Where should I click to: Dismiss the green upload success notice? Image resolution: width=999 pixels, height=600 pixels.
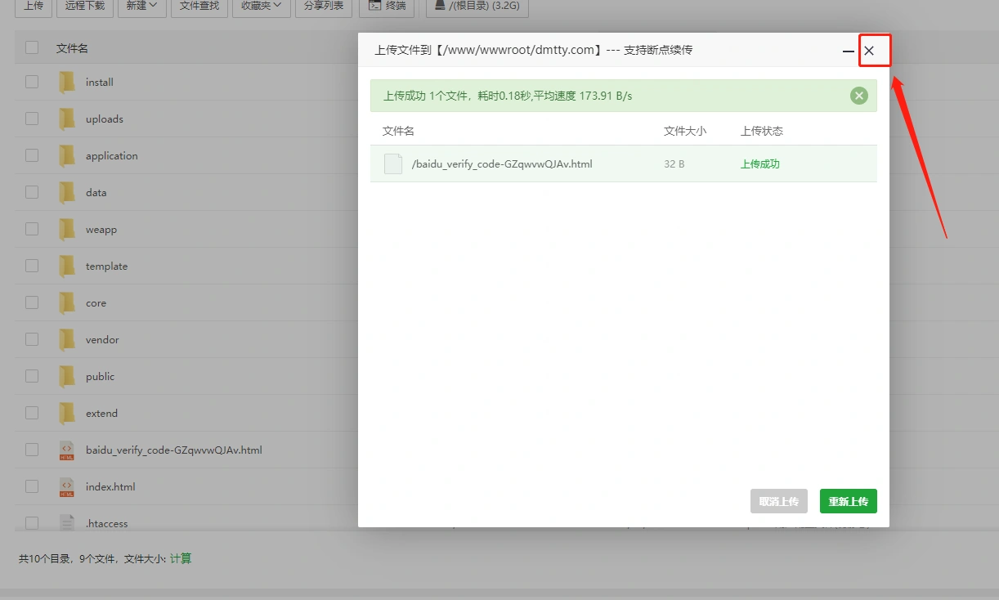point(858,96)
